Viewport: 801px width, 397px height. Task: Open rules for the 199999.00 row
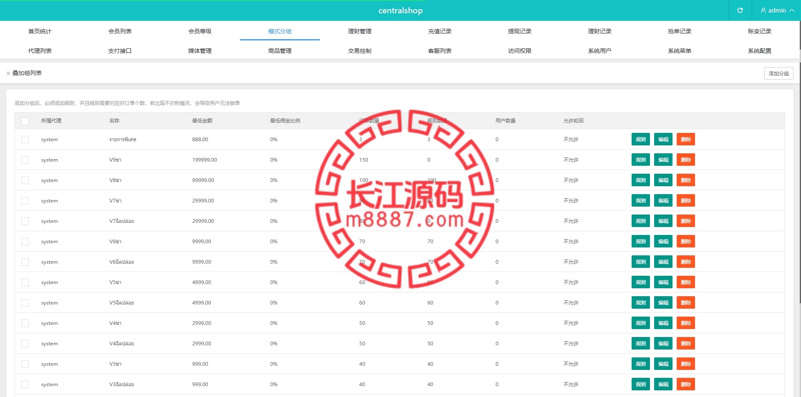[x=641, y=160]
